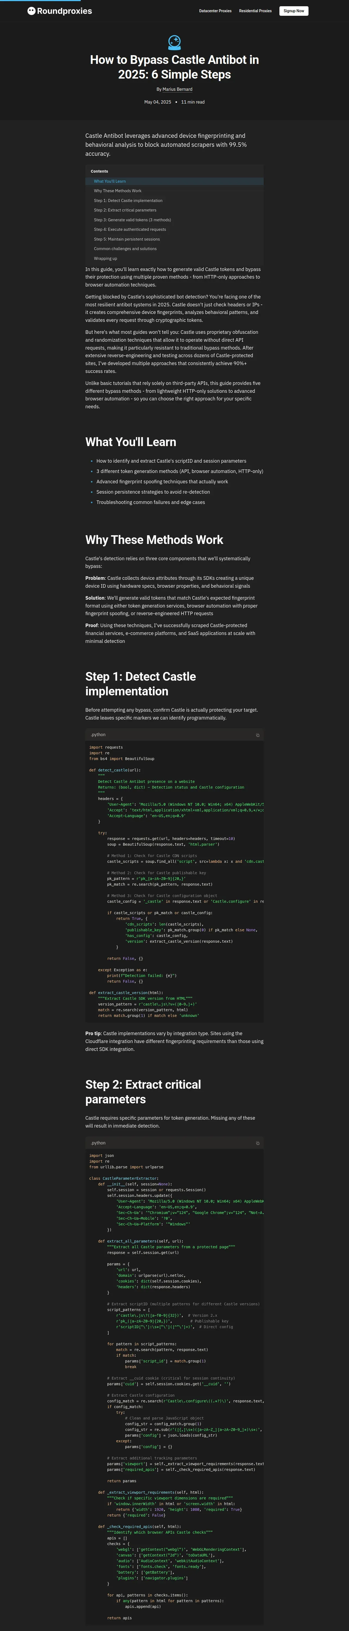349x1631 pixels.
Task: Click the 'class CastleParameterExtractor:' code line
Action: point(123,1178)
